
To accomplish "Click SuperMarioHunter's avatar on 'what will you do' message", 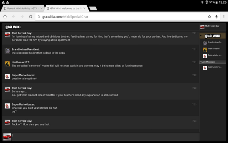I will click(7, 106).
